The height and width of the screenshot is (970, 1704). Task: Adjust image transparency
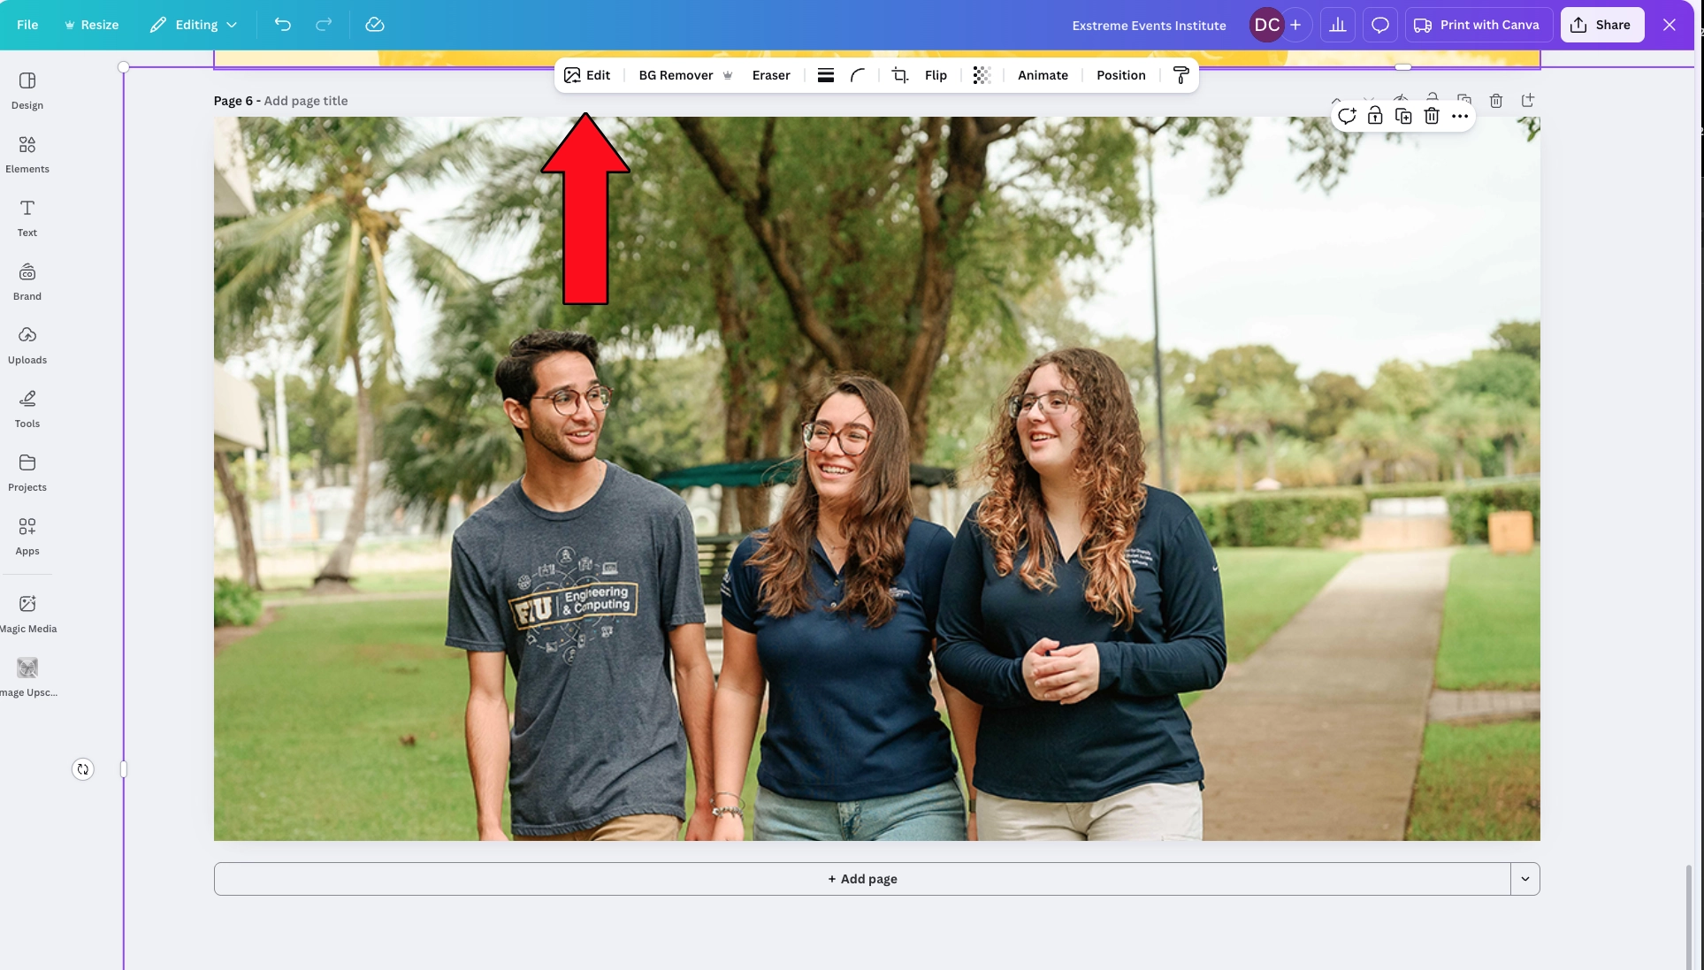tap(981, 75)
